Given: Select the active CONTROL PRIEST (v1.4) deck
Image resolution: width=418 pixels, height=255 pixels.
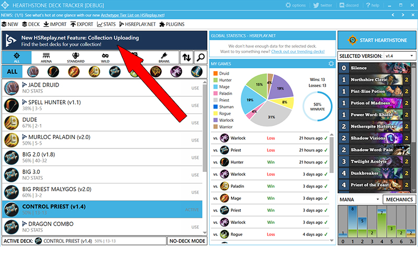Looking at the screenshot, I should pos(102,210).
